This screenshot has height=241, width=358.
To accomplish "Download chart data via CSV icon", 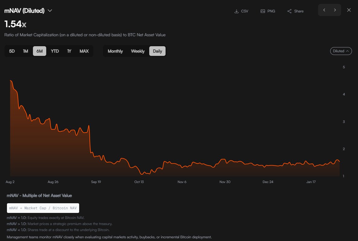I will tap(237, 11).
